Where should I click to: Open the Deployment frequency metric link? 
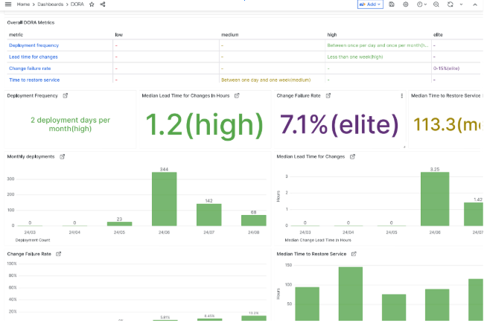click(34, 45)
